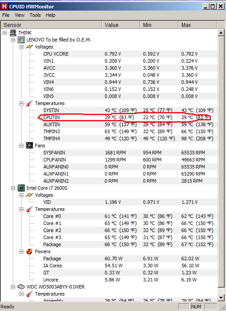Open the Tools menu
226x311 pixels.
[x=35, y=15]
